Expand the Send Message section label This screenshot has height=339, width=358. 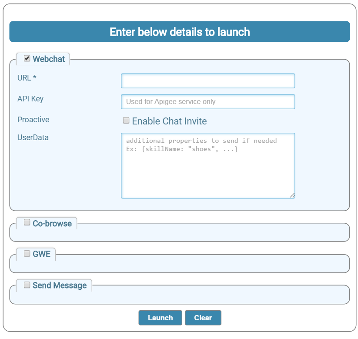pos(60,285)
